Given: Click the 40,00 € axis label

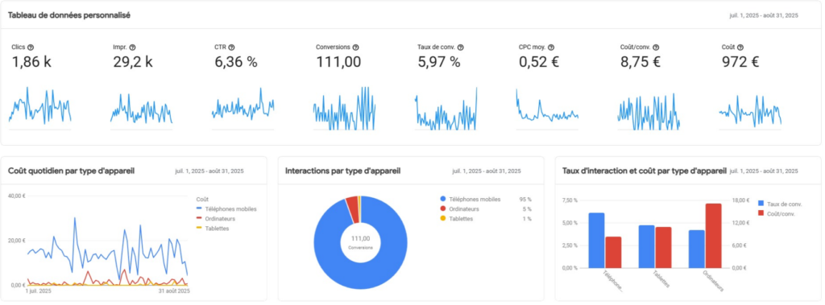Looking at the screenshot, I should click(x=18, y=196).
